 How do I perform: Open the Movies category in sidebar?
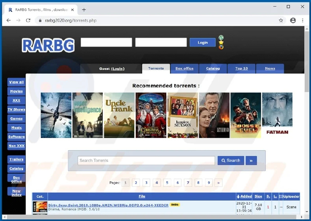point(16,91)
